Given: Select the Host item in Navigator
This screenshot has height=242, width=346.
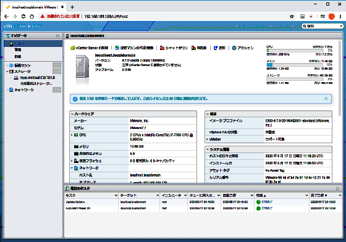Looking at the screenshot, I should pyautogui.click(x=33, y=44).
